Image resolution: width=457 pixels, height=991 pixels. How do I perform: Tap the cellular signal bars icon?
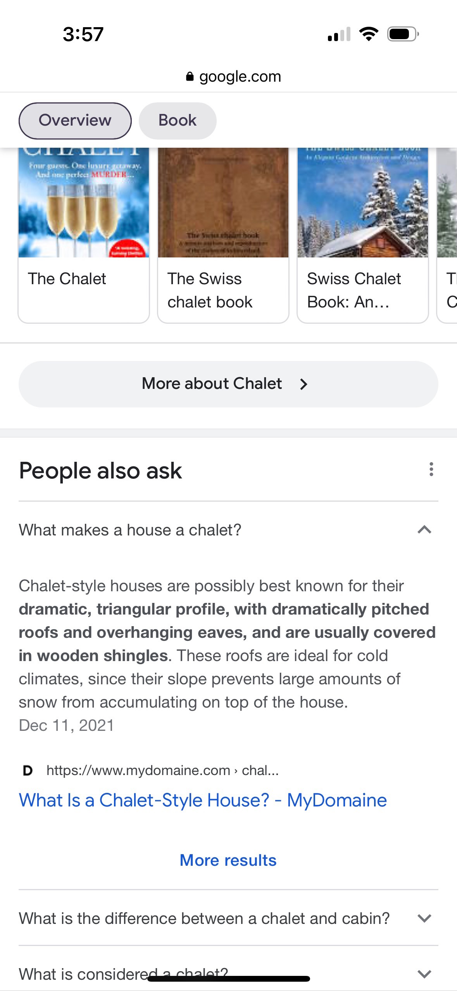[339, 34]
